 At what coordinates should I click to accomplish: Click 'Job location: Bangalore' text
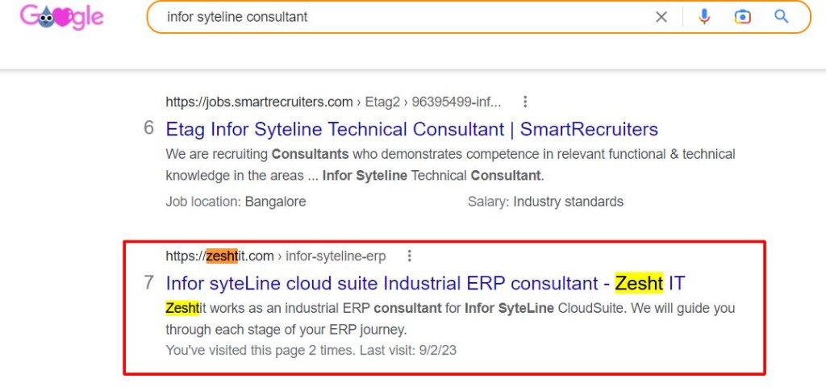click(236, 202)
